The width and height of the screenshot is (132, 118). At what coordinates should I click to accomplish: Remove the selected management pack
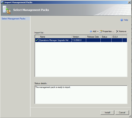coord(121,32)
